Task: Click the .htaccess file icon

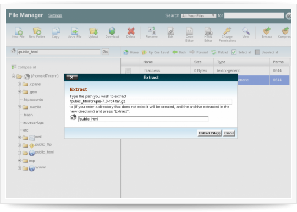Action: coord(128,70)
